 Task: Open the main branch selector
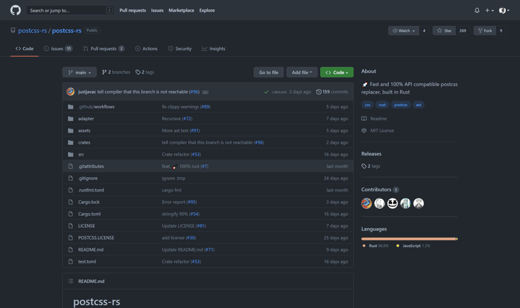click(79, 73)
